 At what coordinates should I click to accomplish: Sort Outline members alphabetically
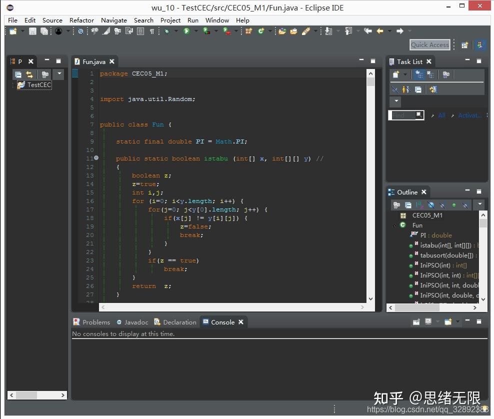pyautogui.click(x=419, y=205)
